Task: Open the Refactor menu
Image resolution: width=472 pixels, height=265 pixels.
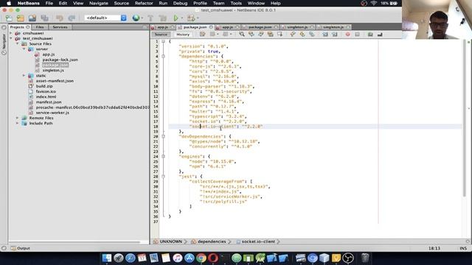Action: point(144,3)
